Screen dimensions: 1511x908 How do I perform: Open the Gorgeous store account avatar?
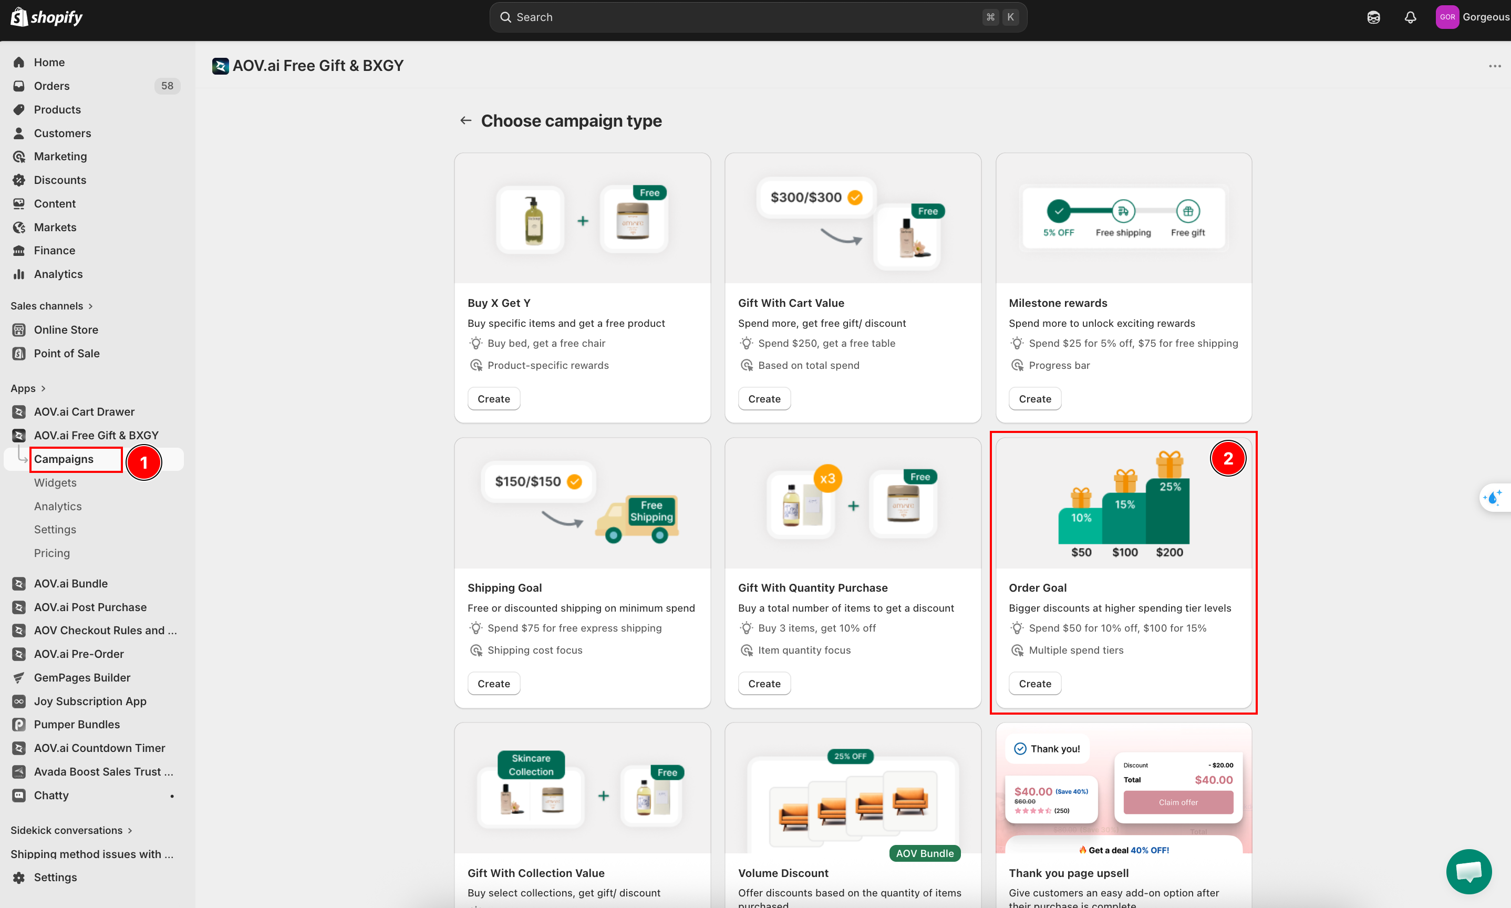(1447, 17)
